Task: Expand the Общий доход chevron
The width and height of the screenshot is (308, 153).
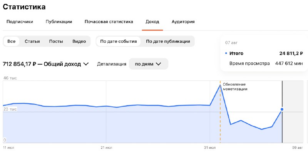Action: 86,64
